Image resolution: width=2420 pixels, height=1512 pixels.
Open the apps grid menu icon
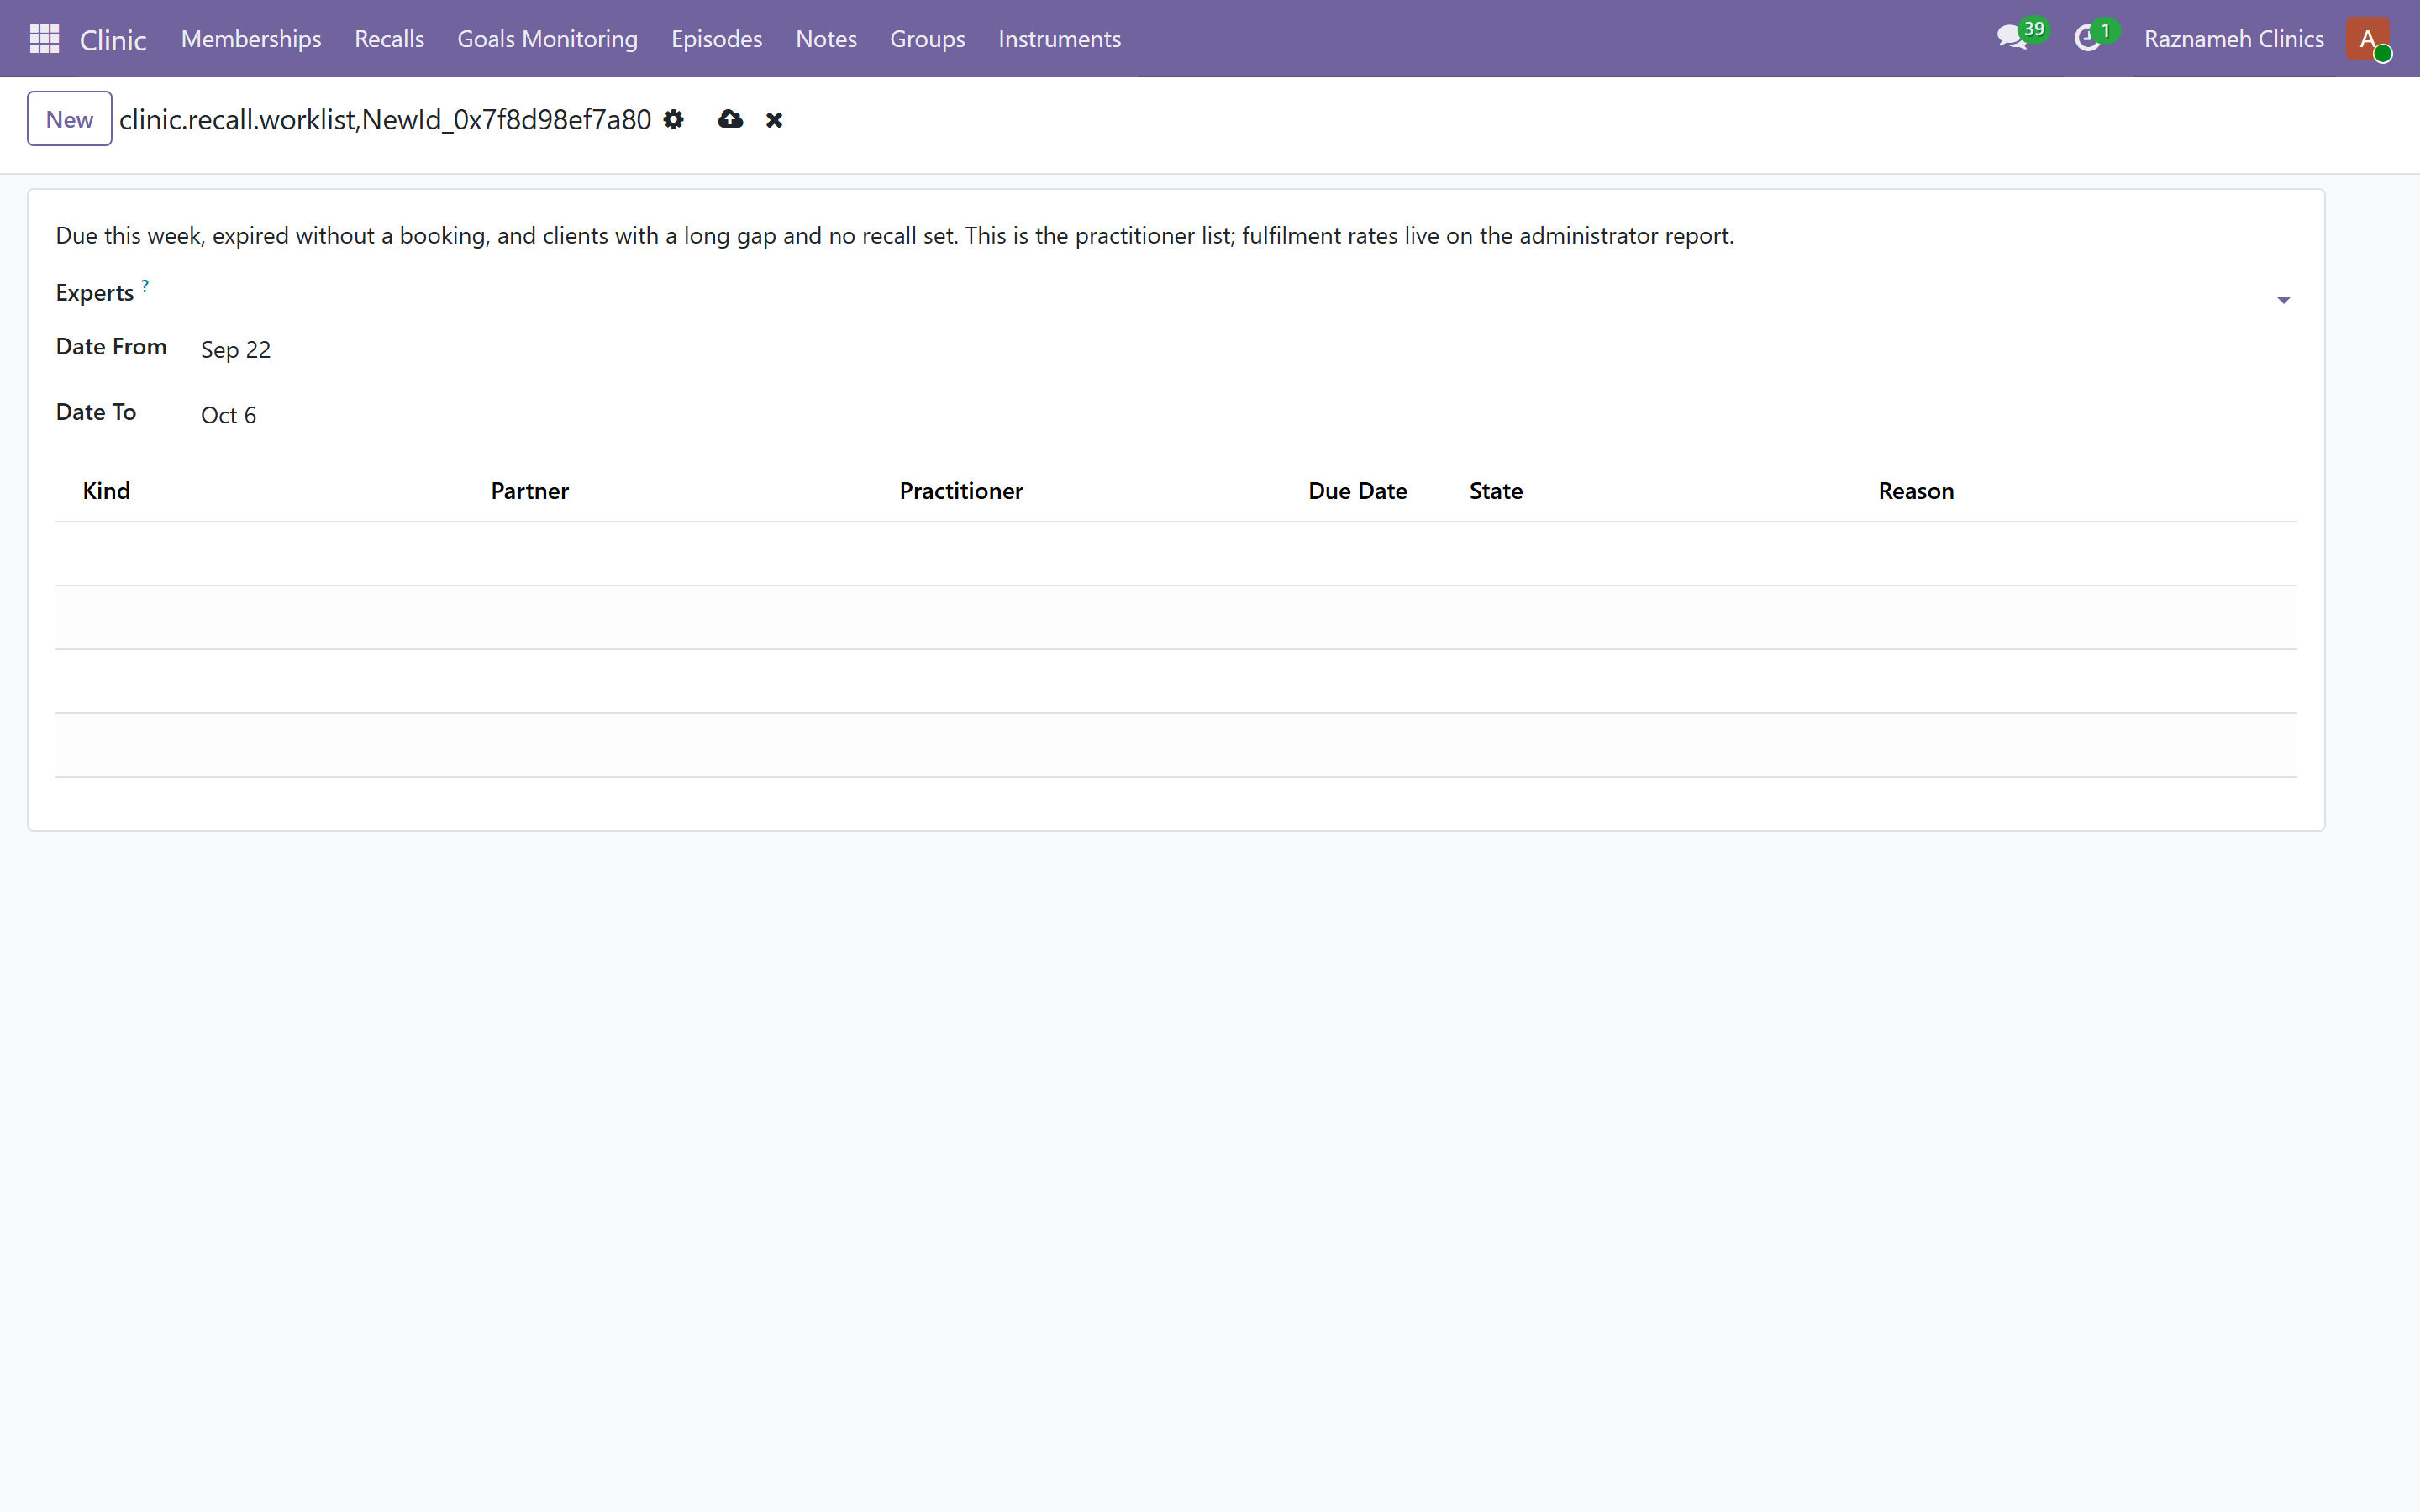tap(44, 38)
